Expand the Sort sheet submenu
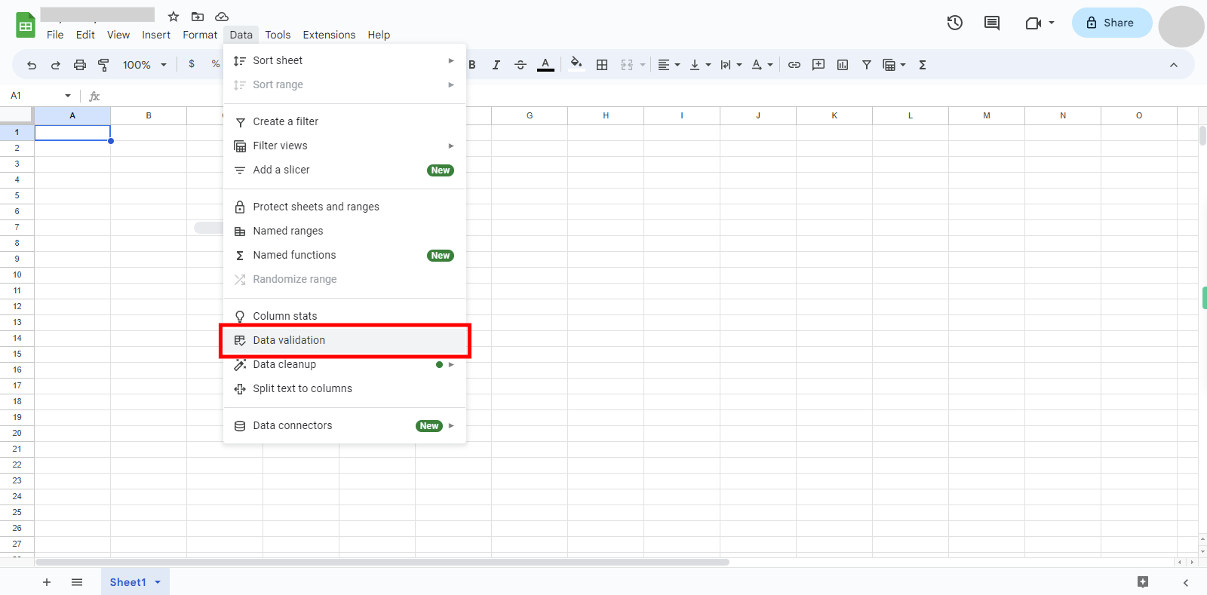 (345, 60)
